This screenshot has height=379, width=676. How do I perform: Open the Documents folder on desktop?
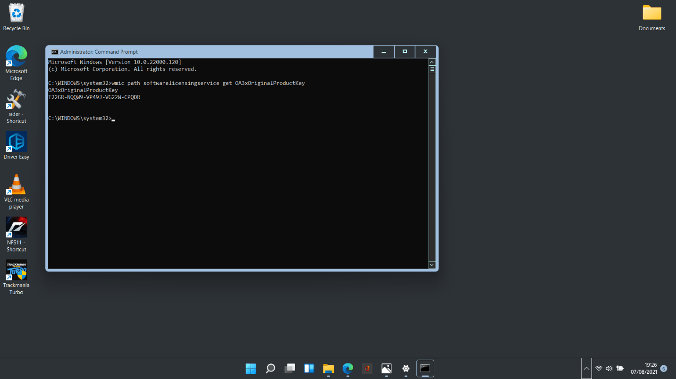coord(651,14)
